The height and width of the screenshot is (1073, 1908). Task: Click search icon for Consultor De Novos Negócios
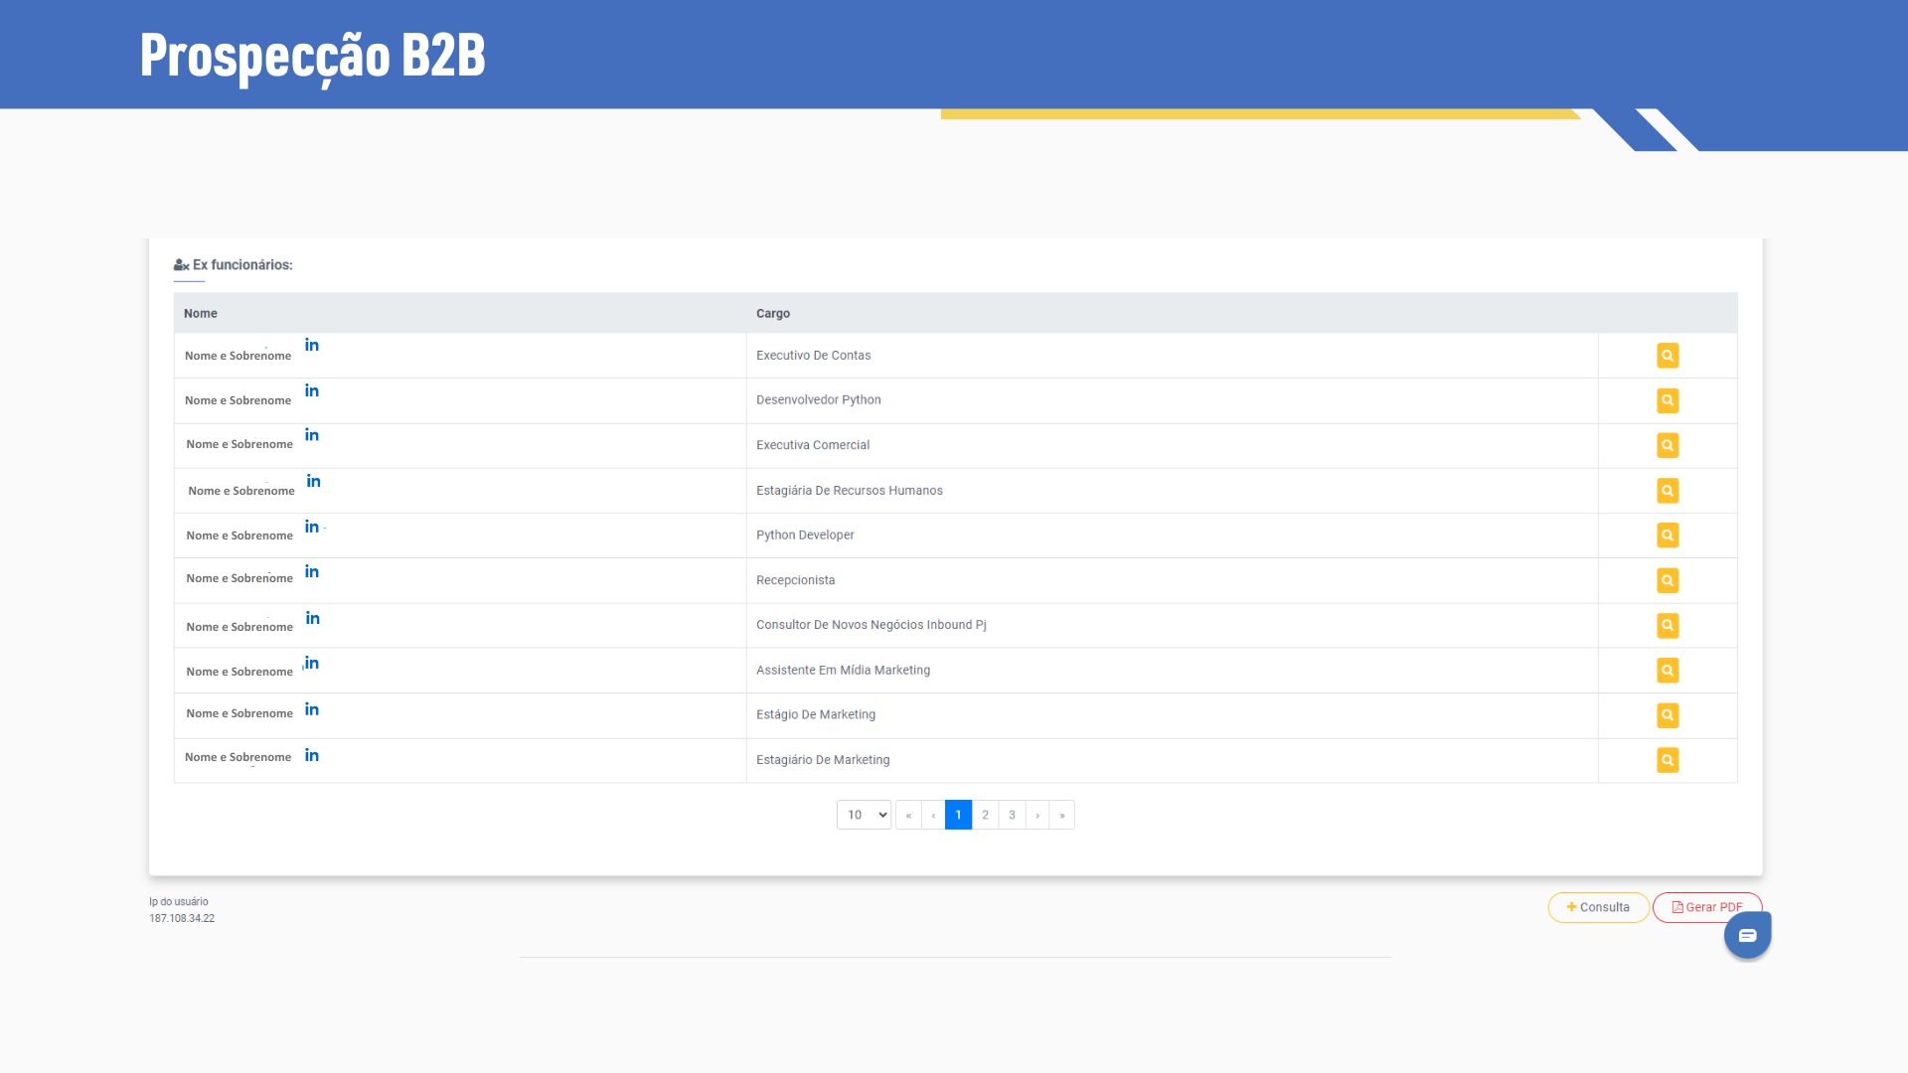click(x=1668, y=625)
